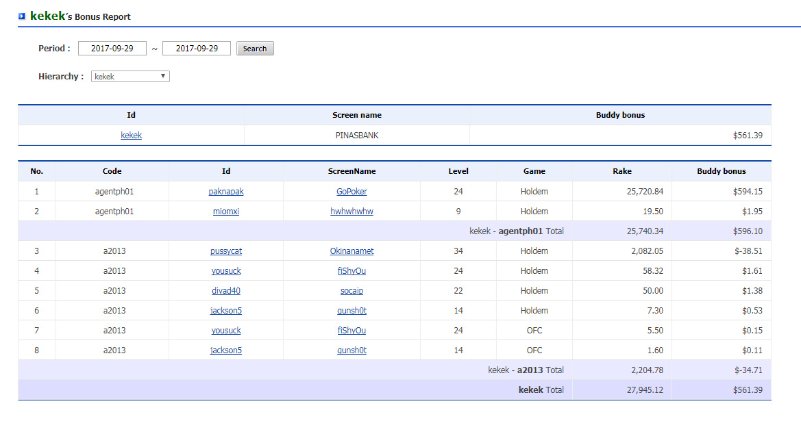Viewport: 801px width, 421px height.
Task: Open the yousuck id link in row 4
Action: [226, 271]
